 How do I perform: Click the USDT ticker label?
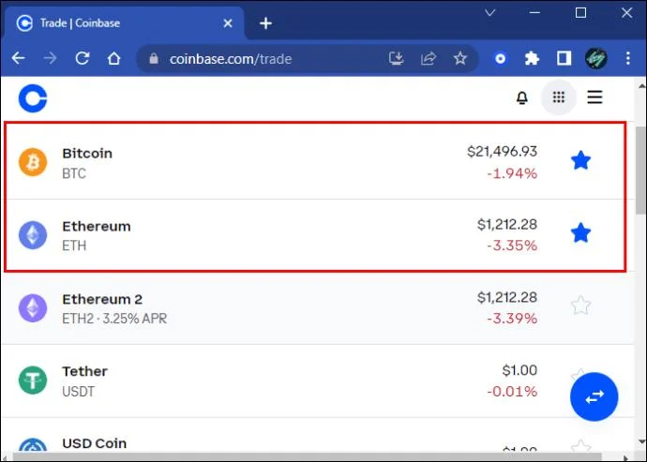click(x=78, y=392)
